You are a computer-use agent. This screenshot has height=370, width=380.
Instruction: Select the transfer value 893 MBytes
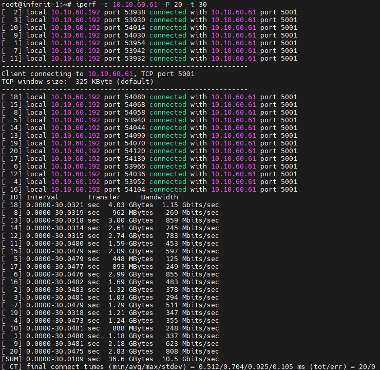tap(133, 267)
